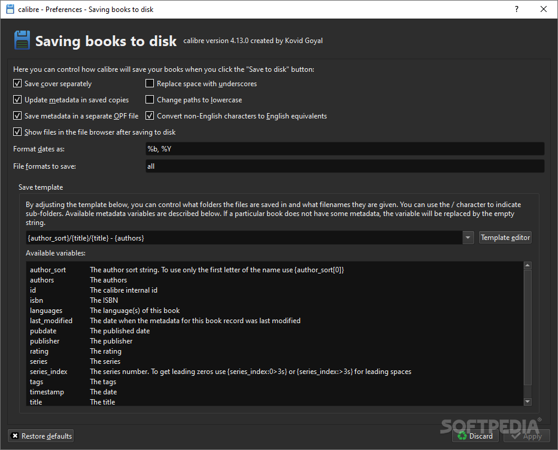This screenshot has width=558, height=450.
Task: Click the File formats to save field
Action: 345,166
